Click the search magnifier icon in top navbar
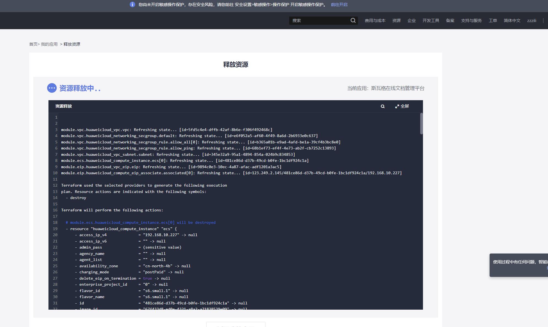The image size is (548, 327). [353, 20]
